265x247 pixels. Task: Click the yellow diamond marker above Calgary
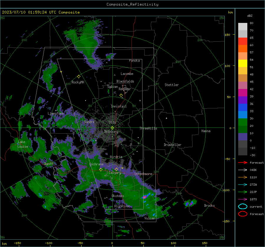[116, 169]
